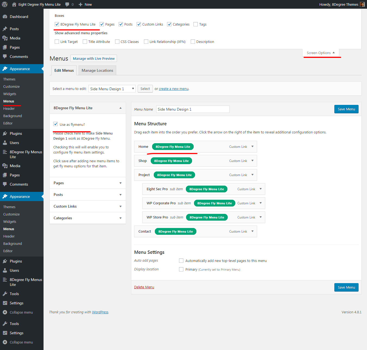
Task: Expand the Home menu item arrow
Action: (x=252, y=146)
